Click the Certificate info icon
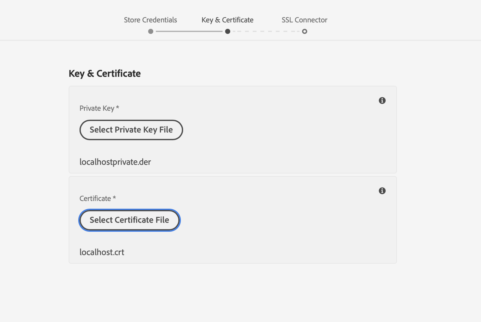The image size is (481, 322). [x=382, y=191]
